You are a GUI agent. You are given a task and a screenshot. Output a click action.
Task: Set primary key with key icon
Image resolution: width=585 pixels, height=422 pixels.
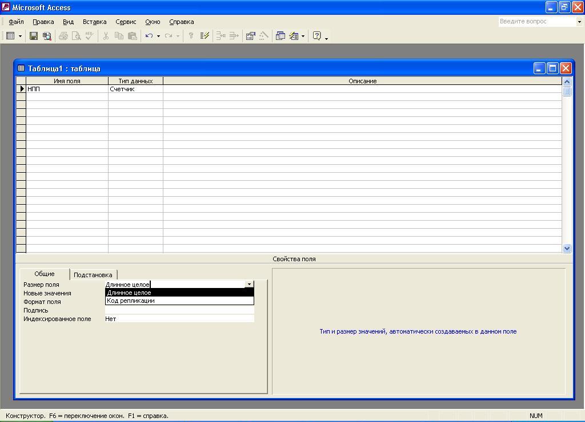click(x=191, y=36)
